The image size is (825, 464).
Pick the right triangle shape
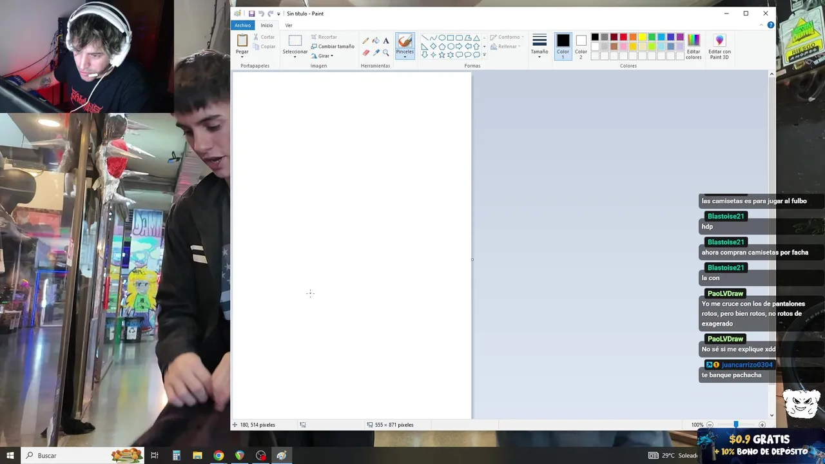click(425, 46)
